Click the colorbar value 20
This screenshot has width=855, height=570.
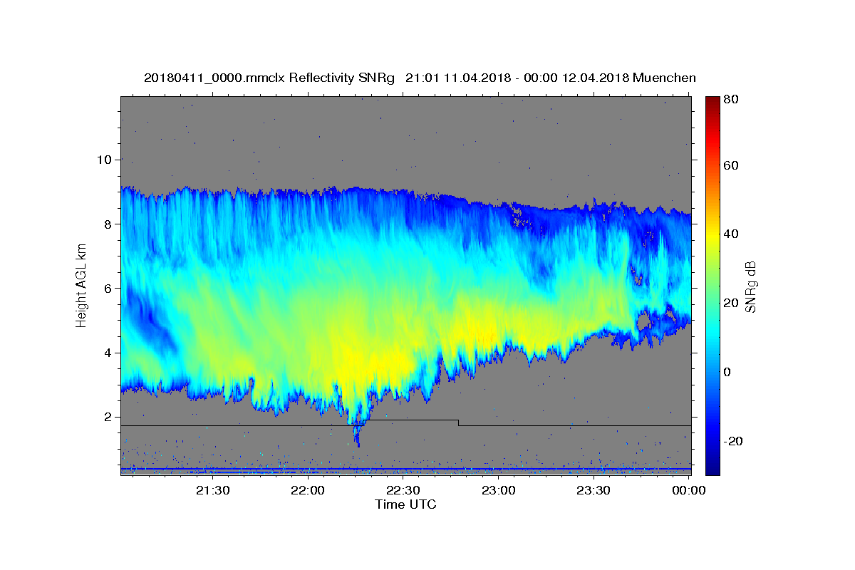[x=732, y=304]
